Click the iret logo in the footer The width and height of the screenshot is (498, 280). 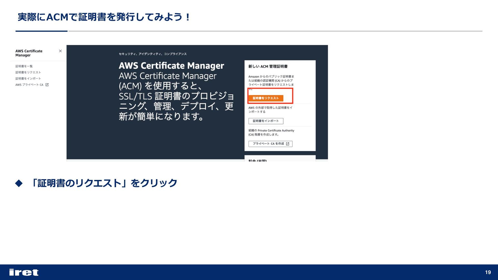[24, 272]
